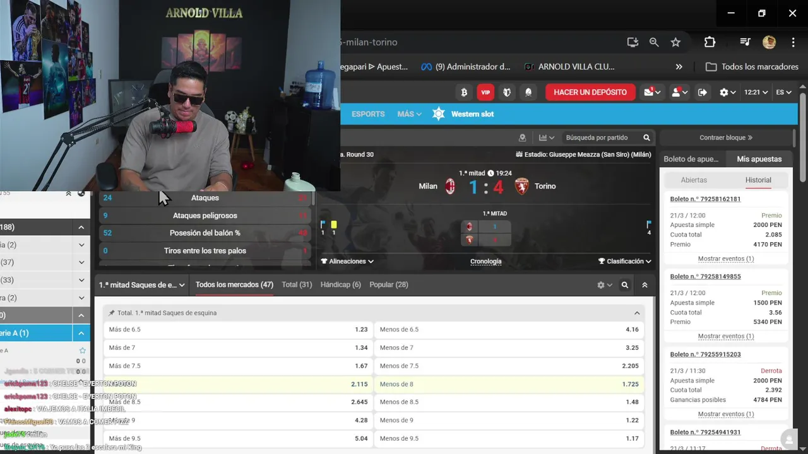Click the Bitcoin crypto icon in header
Viewport: 808px width, 454px height.
tap(465, 92)
